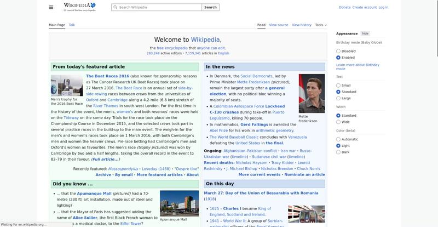
Task: Open the Mette Frederiksen photo
Action: pos(312,93)
